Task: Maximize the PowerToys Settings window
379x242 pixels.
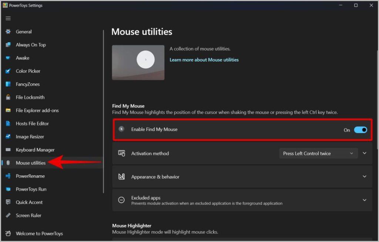Action: click(x=356, y=5)
